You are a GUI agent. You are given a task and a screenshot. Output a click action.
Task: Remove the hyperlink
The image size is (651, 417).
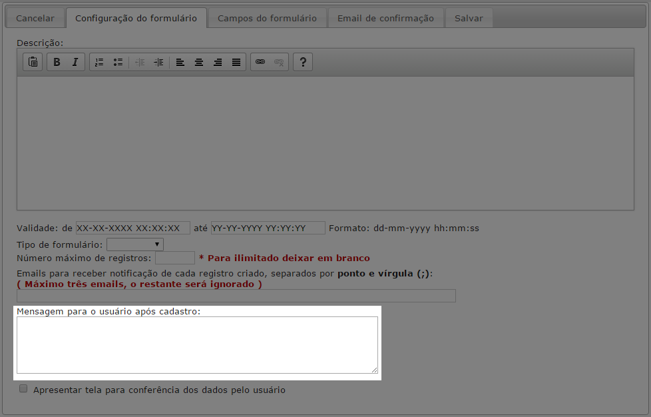click(279, 62)
